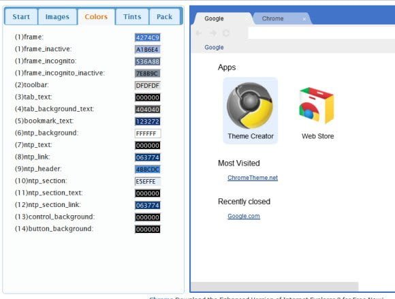
Task: Click the ntp_background field FFFFFF
Action: tap(148, 133)
